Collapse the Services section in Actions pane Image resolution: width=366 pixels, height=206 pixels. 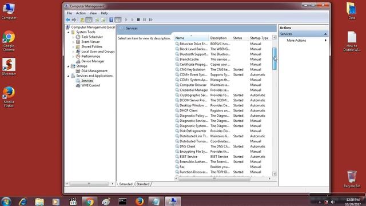click(325, 34)
